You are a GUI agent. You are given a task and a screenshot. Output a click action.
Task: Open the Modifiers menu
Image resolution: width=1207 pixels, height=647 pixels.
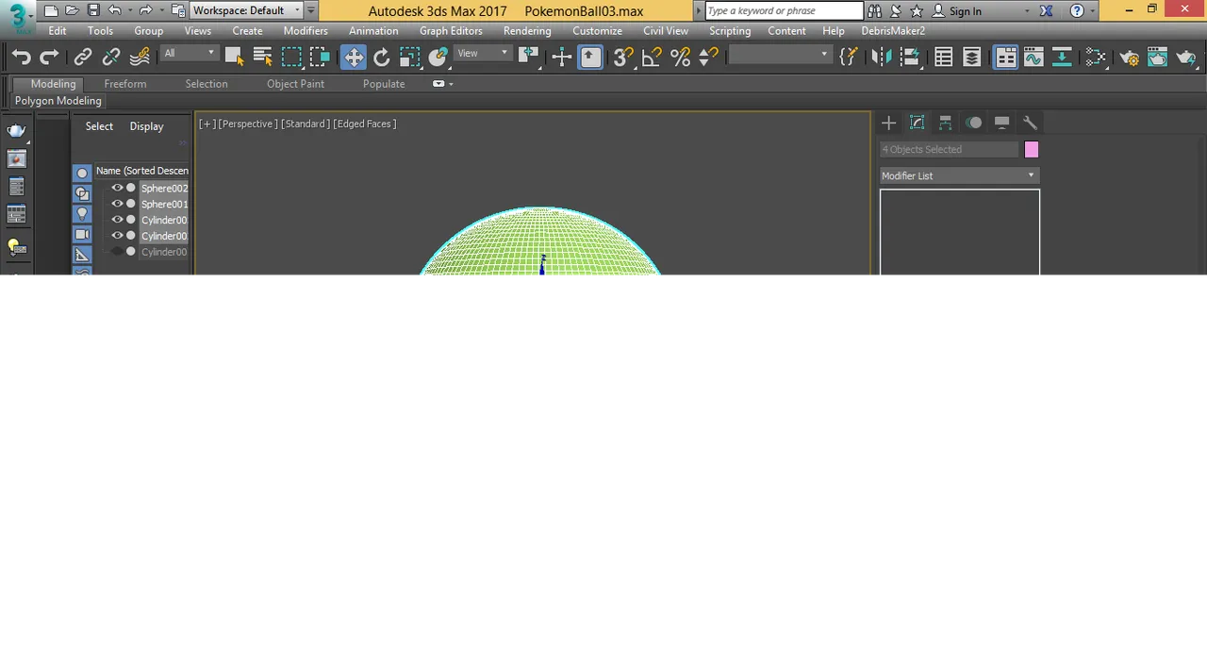(x=306, y=31)
